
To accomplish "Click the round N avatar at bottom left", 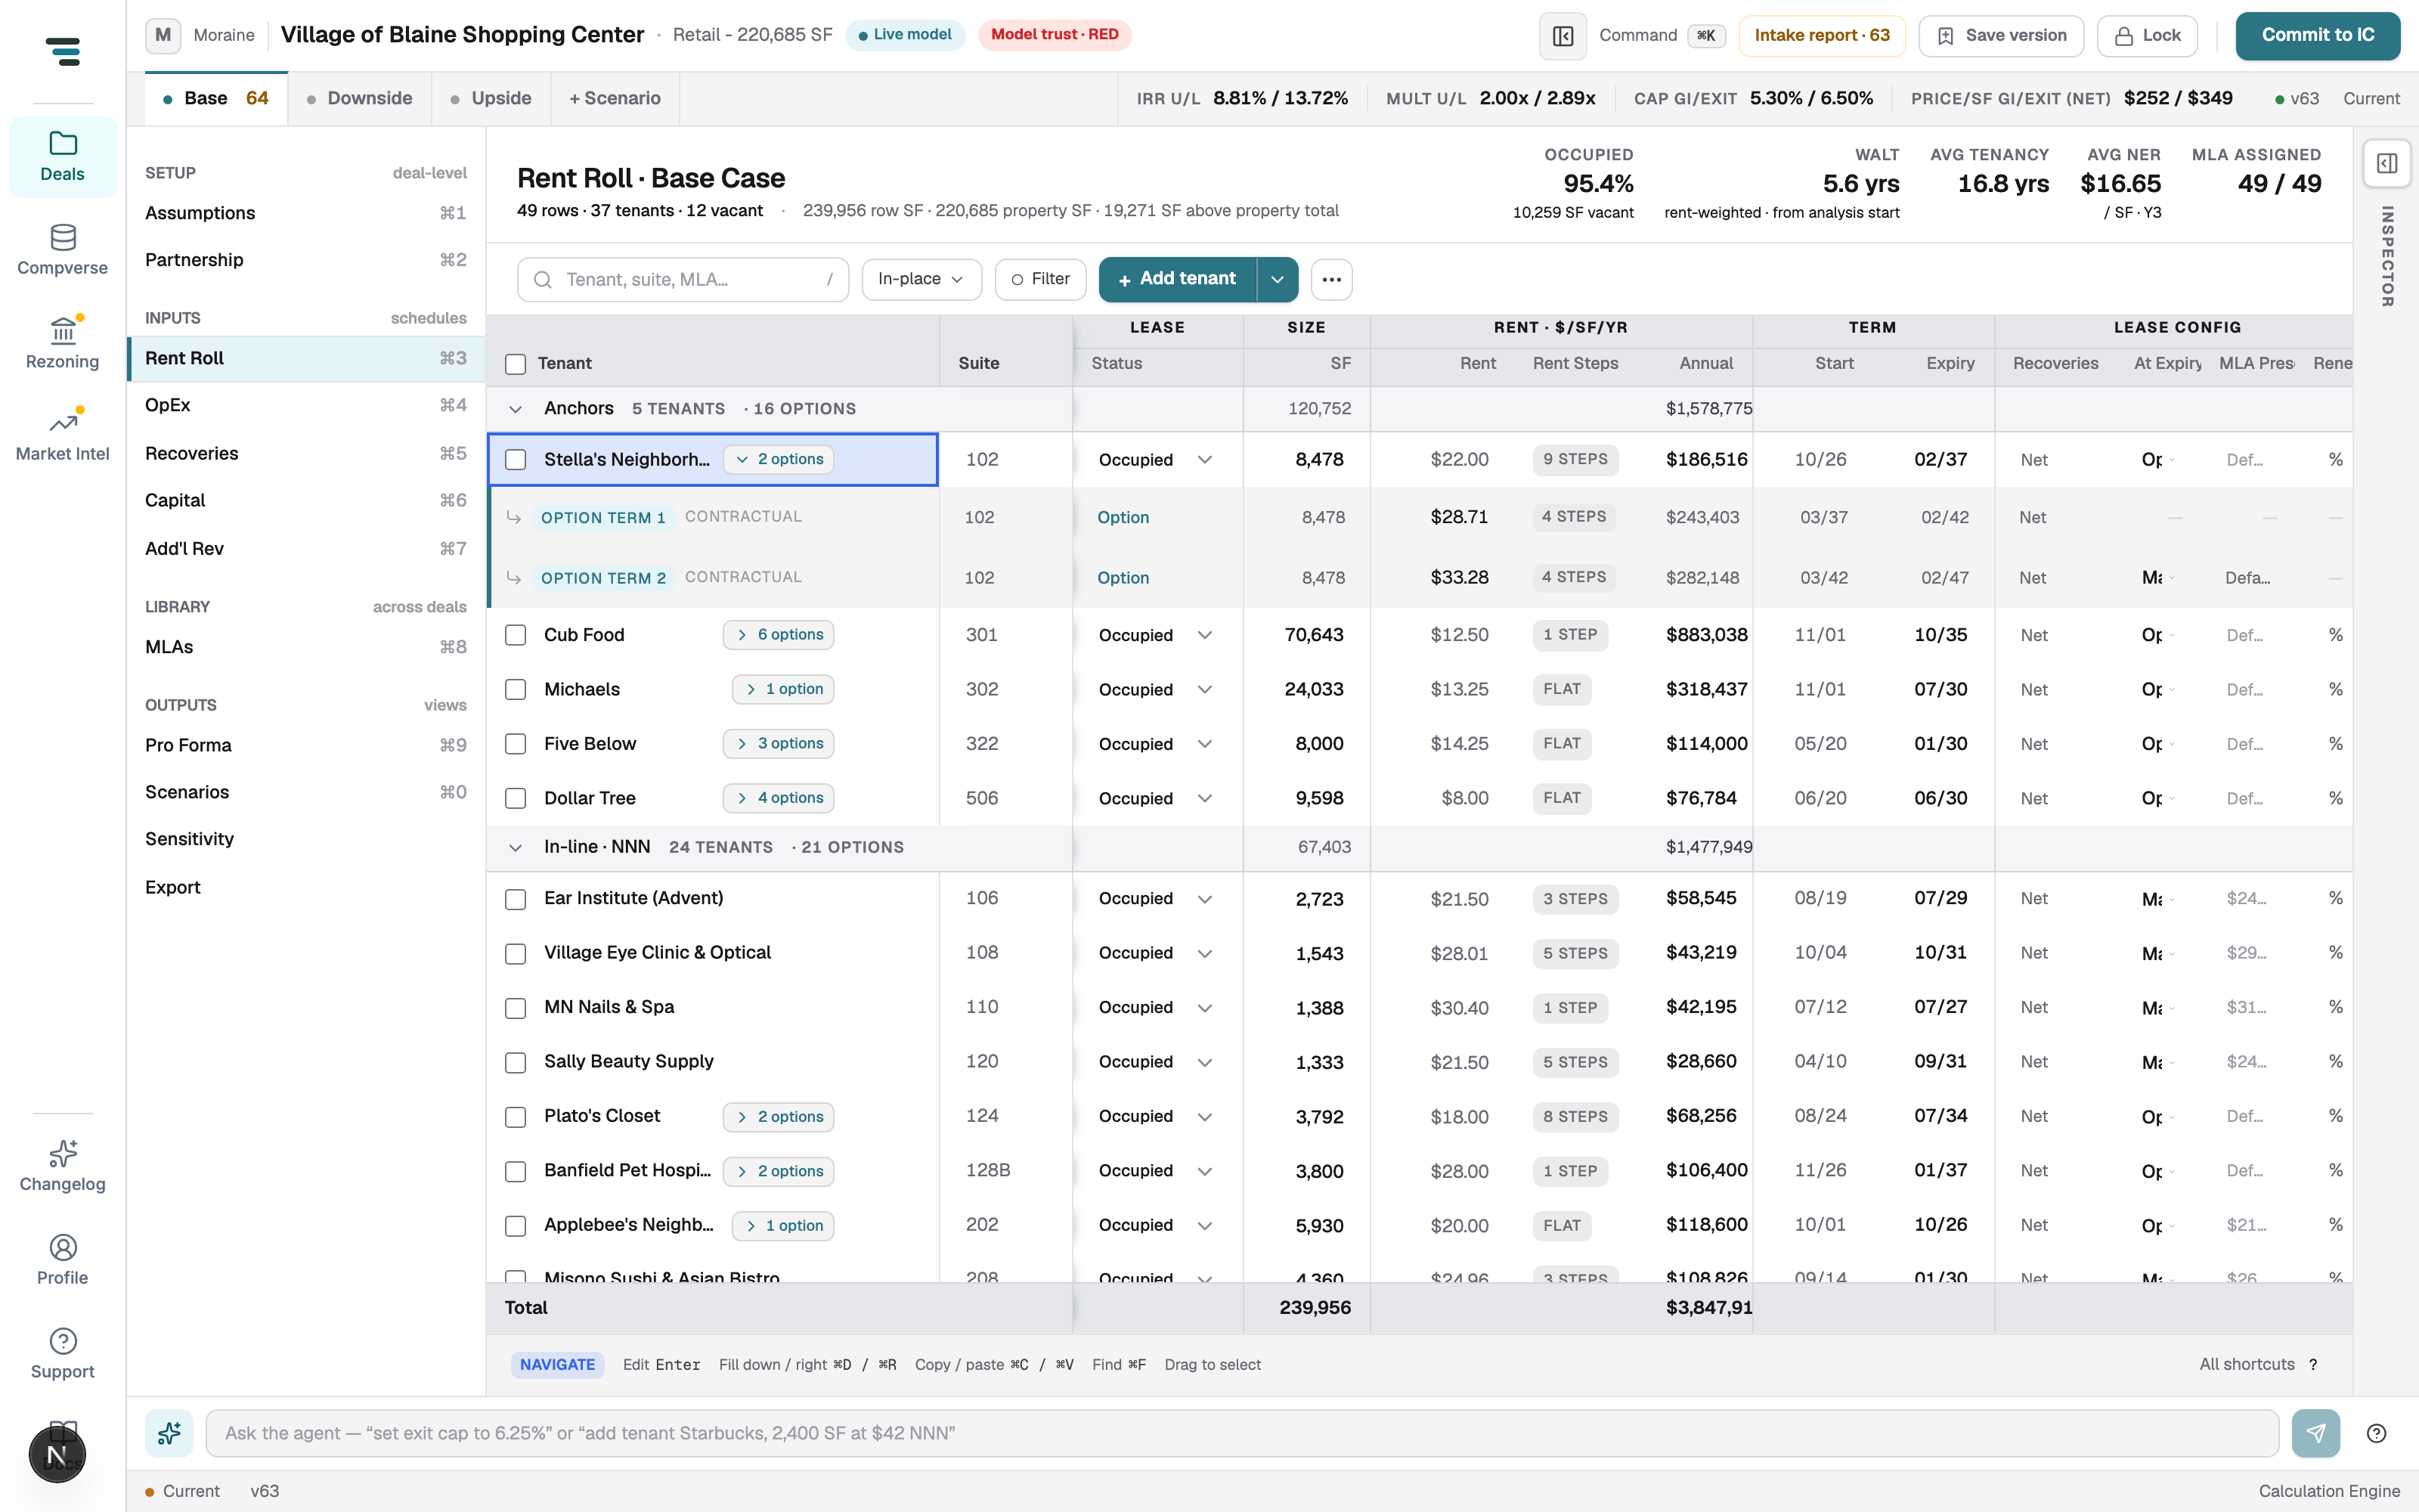I will pos(57,1454).
